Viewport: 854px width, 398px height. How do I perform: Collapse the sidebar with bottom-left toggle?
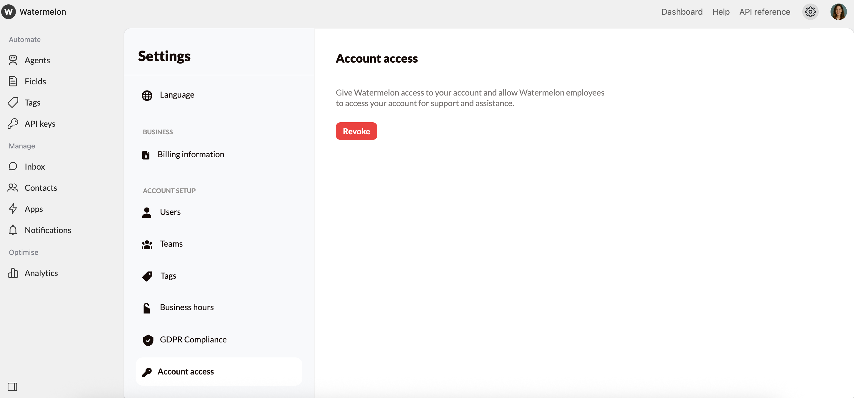click(13, 387)
